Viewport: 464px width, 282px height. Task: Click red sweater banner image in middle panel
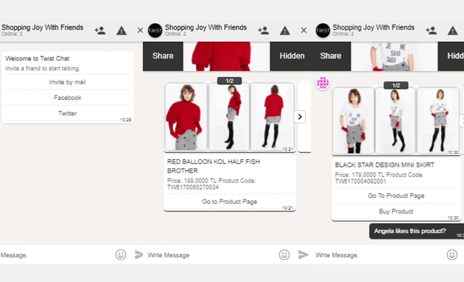click(227, 56)
